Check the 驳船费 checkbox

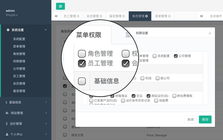click(156, 101)
